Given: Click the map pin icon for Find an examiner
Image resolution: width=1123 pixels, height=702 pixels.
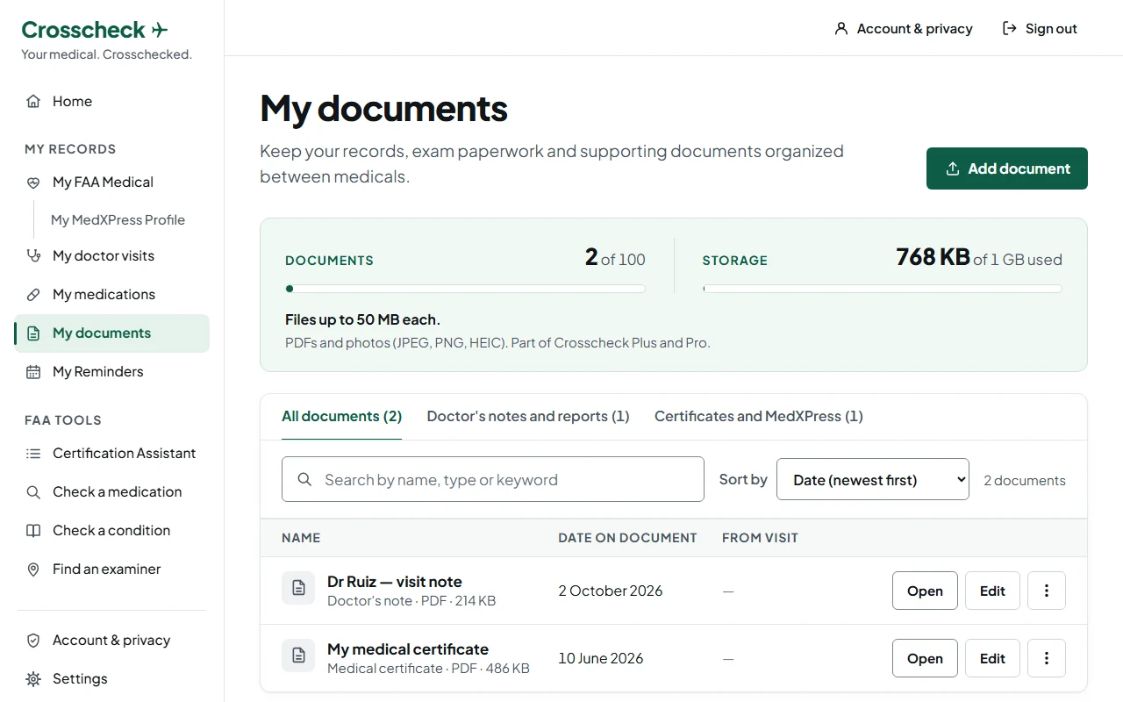Looking at the screenshot, I should pyautogui.click(x=33, y=569).
